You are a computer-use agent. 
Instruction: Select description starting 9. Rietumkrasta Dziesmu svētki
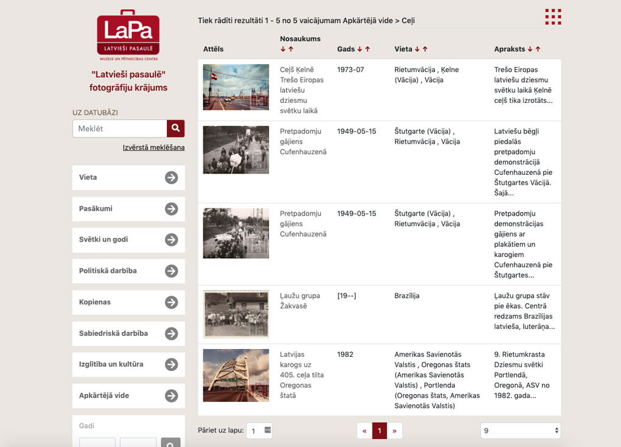tap(522, 375)
